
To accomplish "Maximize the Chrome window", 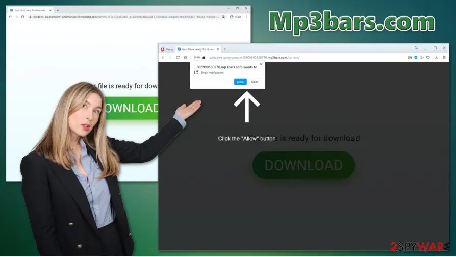I will pyautogui.click(x=237, y=8).
